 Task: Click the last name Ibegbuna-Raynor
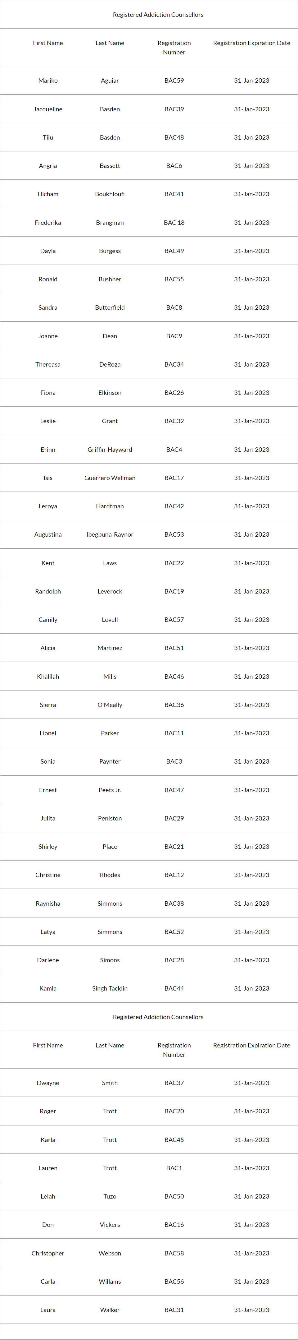point(110,534)
